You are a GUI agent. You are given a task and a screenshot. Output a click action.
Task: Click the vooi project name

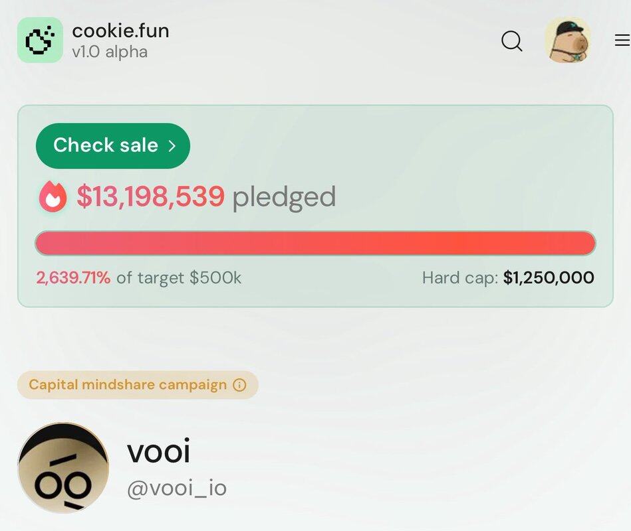[x=158, y=452]
